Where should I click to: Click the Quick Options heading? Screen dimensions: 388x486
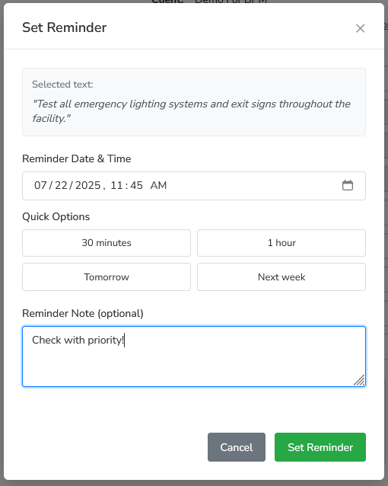(56, 216)
